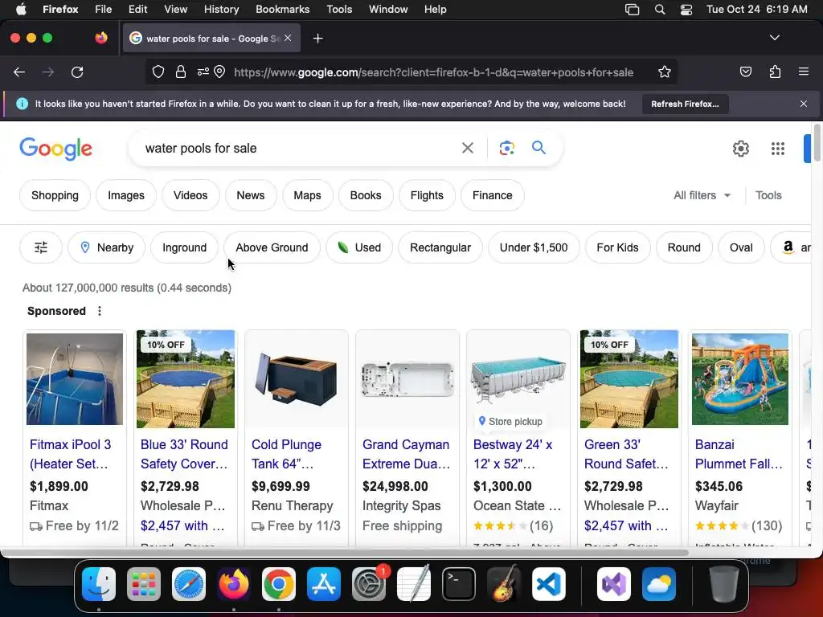Toggle the Oval filter chip
The width and height of the screenshot is (823, 617).
741,247
